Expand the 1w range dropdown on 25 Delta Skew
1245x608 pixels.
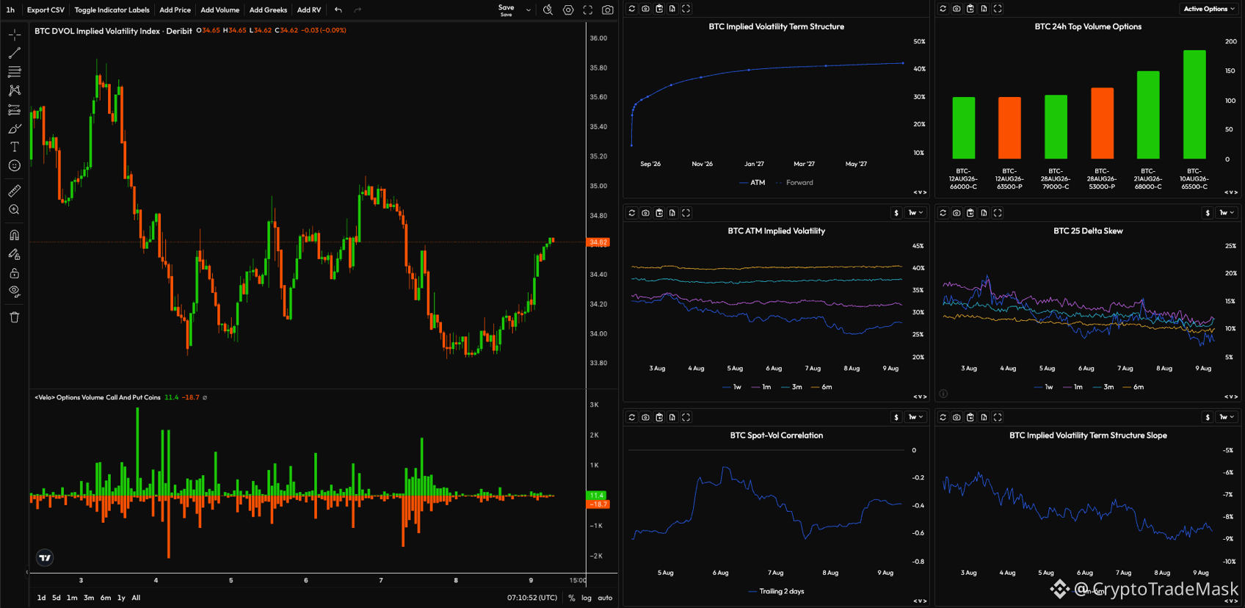click(1227, 213)
